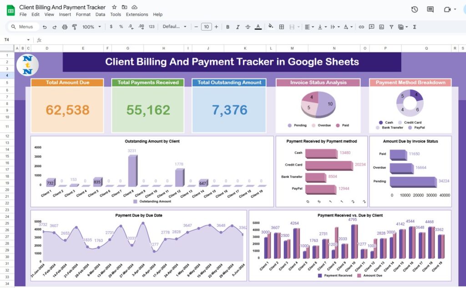Select column Q header

[426, 48]
